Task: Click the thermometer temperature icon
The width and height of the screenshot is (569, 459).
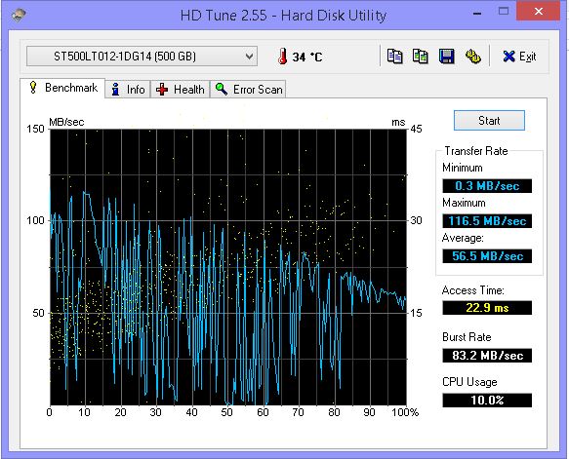Action: (282, 57)
